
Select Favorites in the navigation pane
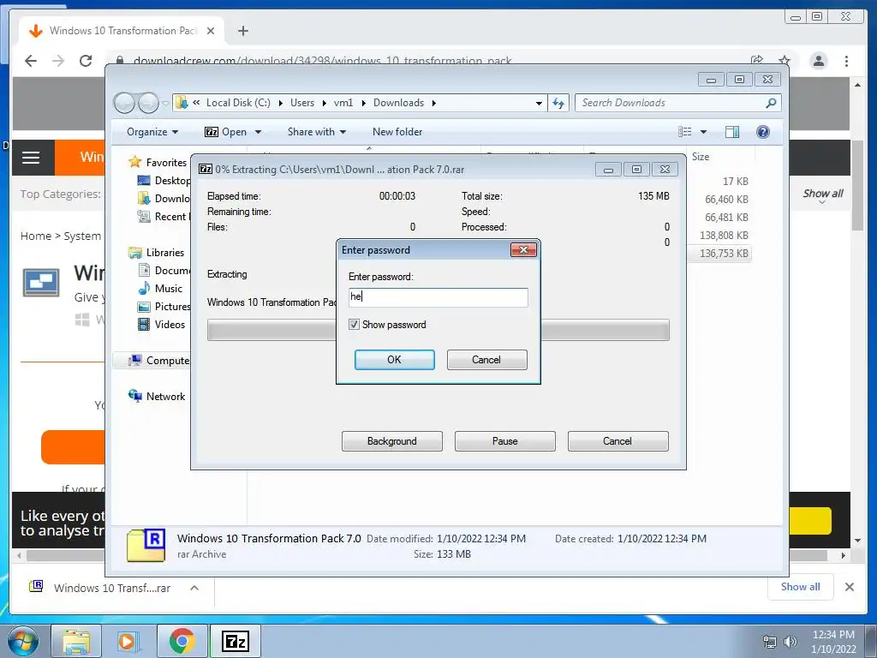pyautogui.click(x=166, y=163)
